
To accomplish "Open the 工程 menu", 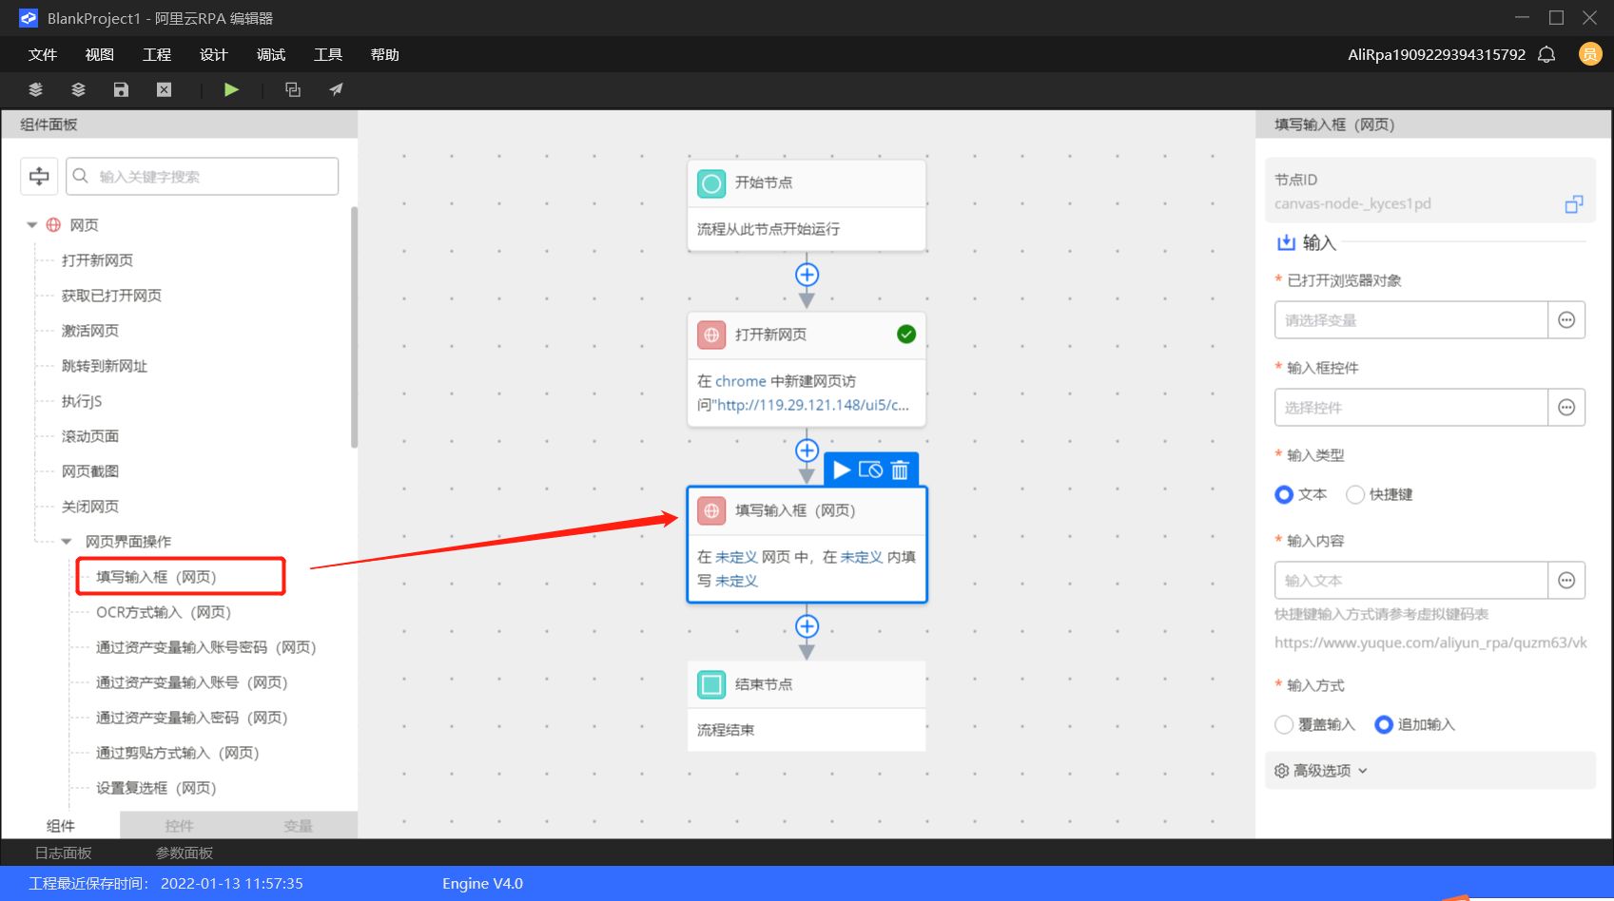I will [157, 54].
